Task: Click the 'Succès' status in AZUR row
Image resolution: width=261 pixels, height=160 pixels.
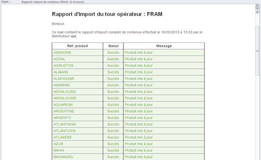Action: [113, 144]
